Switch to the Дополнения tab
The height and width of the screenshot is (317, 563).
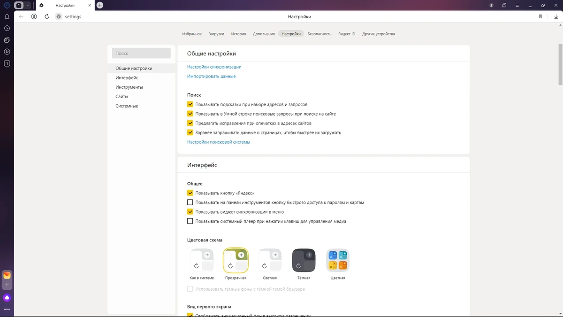[x=264, y=34]
